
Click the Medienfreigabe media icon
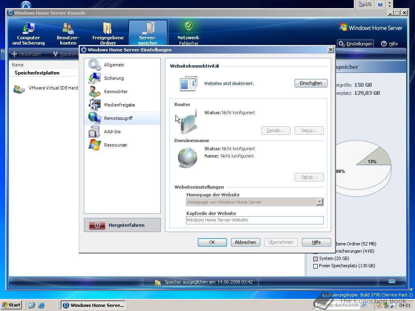[94, 105]
